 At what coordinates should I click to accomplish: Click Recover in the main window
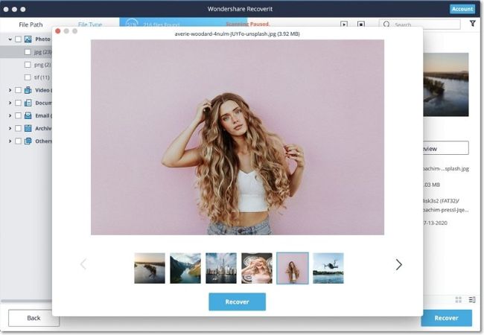coord(446,318)
